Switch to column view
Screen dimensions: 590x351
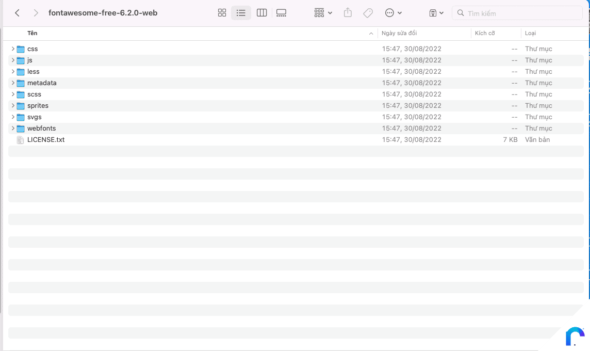click(x=261, y=13)
